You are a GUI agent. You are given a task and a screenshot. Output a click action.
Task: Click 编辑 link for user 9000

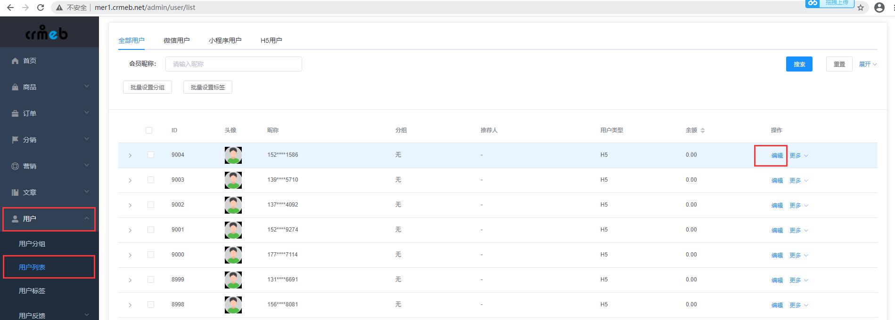pos(777,256)
